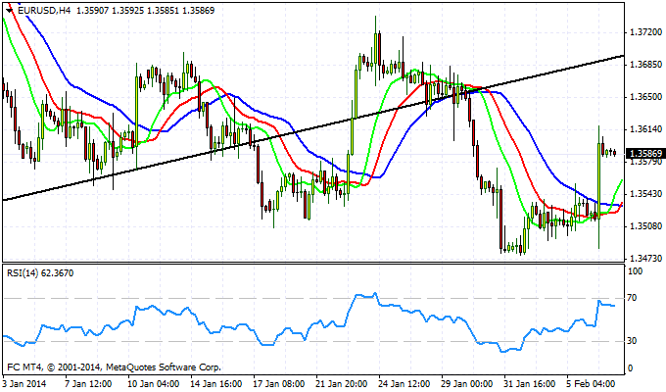Click the 1.35080 price axis label
This screenshot has height=392, width=666.
(646, 226)
